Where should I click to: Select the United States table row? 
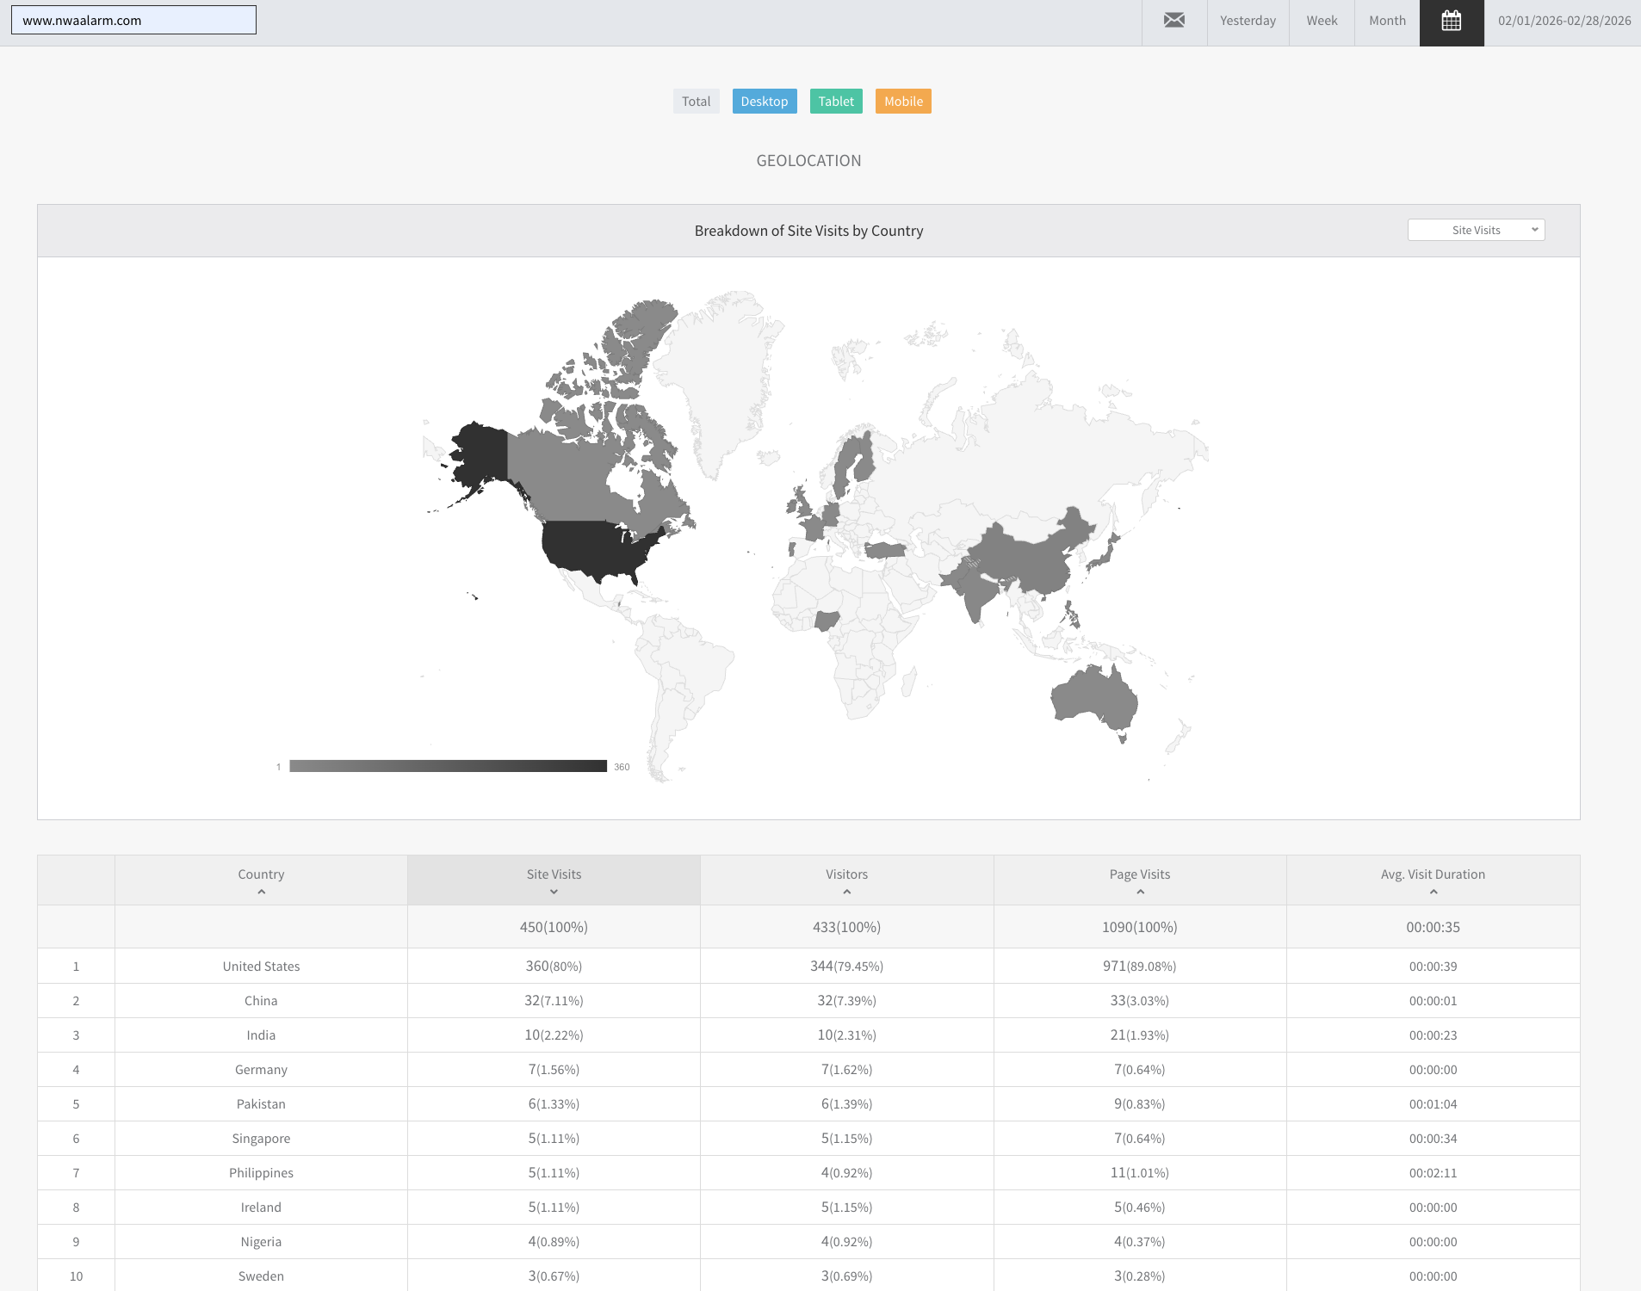click(808, 966)
